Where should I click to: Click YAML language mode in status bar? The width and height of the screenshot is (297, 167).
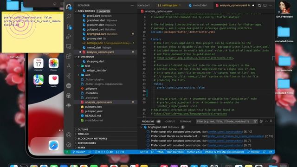160,152
